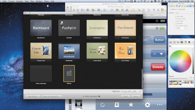Image resolution: width=195 pixels, height=110 pixels.
Task: Open the color wheel tab in Colors
Action: [x=170, y=42]
